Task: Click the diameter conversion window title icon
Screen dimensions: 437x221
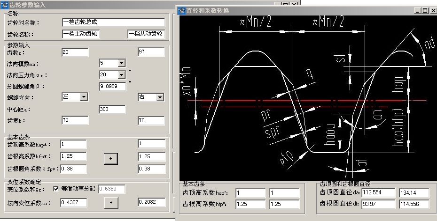Action: click(x=182, y=11)
